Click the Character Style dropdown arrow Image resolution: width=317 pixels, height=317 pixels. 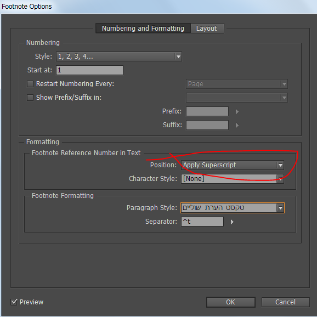280,179
